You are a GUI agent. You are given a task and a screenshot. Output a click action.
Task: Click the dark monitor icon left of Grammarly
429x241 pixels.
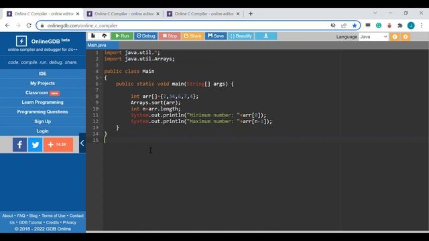tap(368, 25)
